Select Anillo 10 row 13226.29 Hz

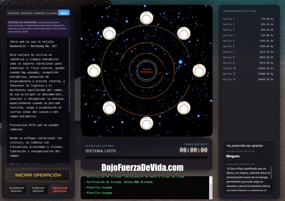(x=248, y=68)
